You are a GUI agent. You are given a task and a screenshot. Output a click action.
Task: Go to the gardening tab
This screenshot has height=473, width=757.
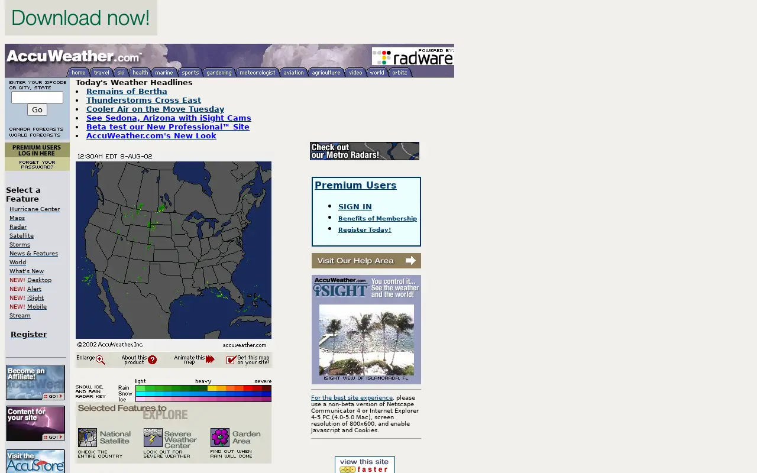click(219, 73)
